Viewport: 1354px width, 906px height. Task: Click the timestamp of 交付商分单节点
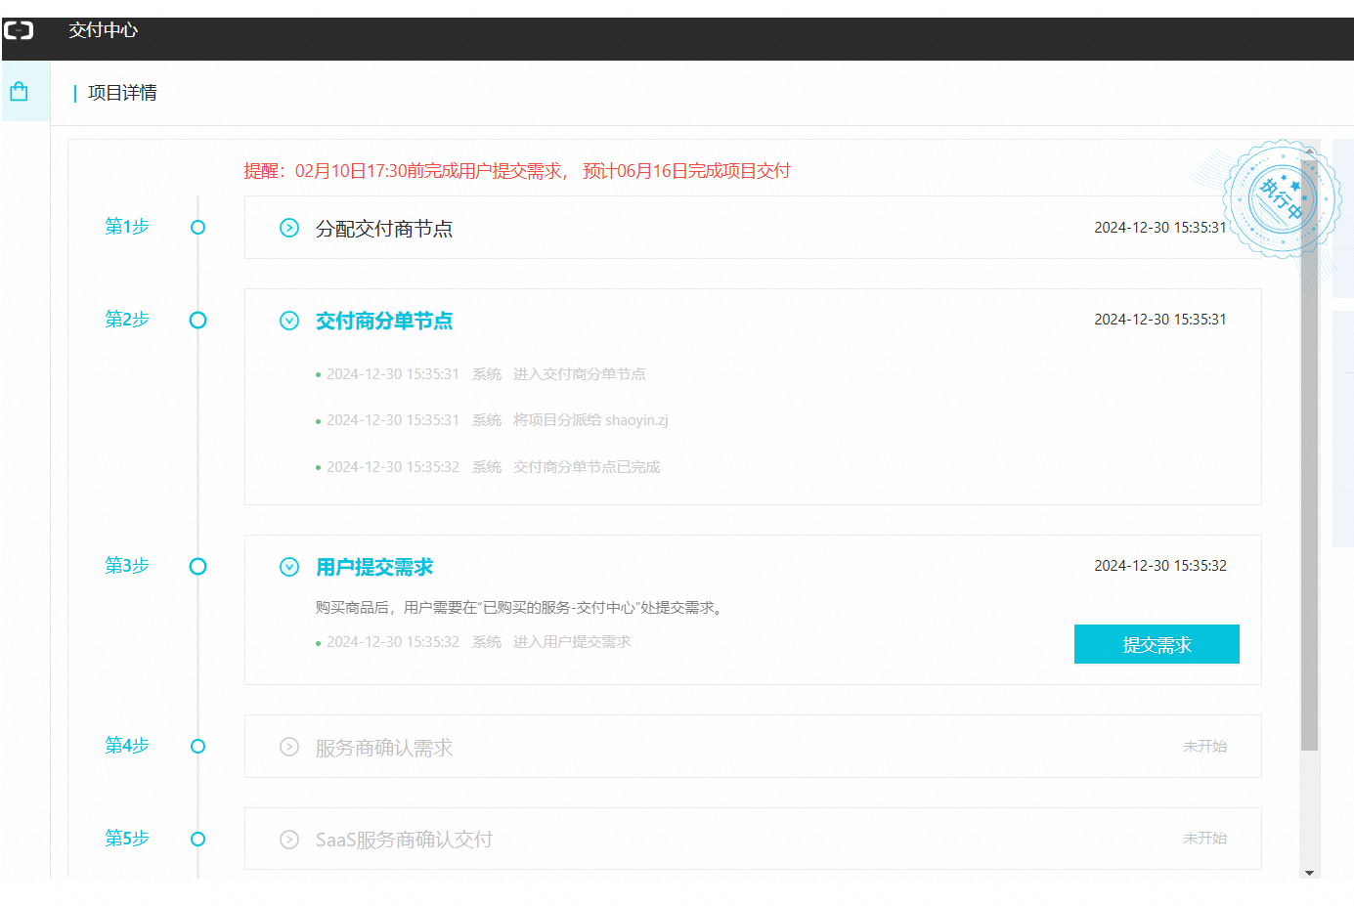pos(1160,320)
